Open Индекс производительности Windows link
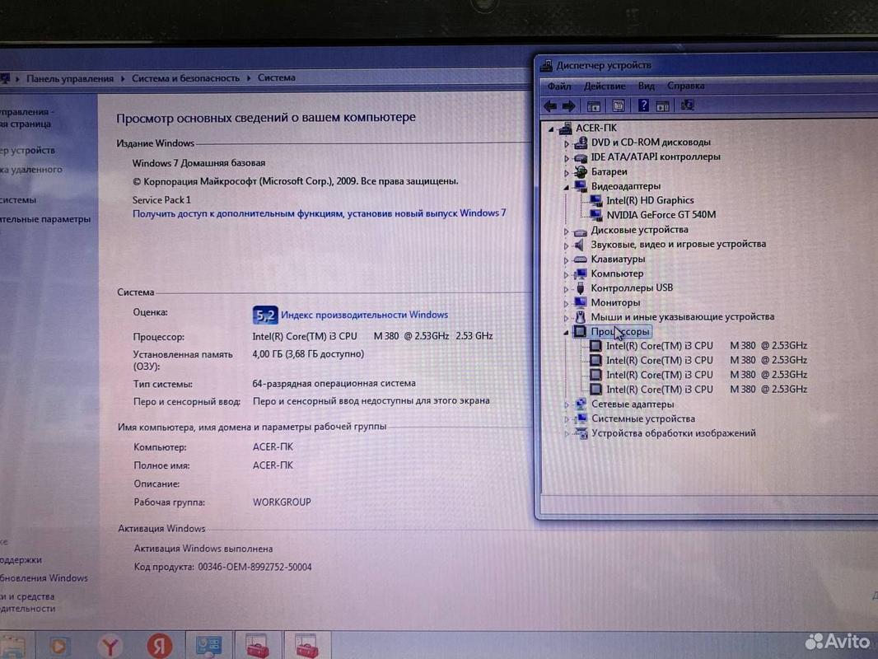Screen dimensions: 878x659 pos(364,315)
